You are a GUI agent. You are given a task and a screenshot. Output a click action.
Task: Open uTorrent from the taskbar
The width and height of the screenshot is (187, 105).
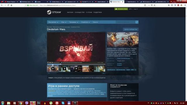(x=51, y=103)
